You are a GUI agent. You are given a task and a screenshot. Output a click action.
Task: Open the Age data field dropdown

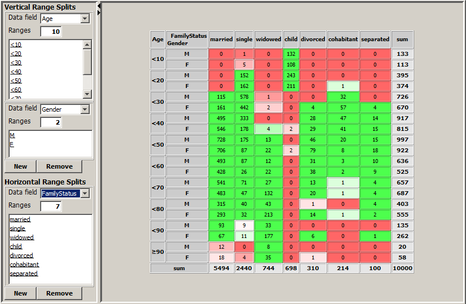[85, 19]
